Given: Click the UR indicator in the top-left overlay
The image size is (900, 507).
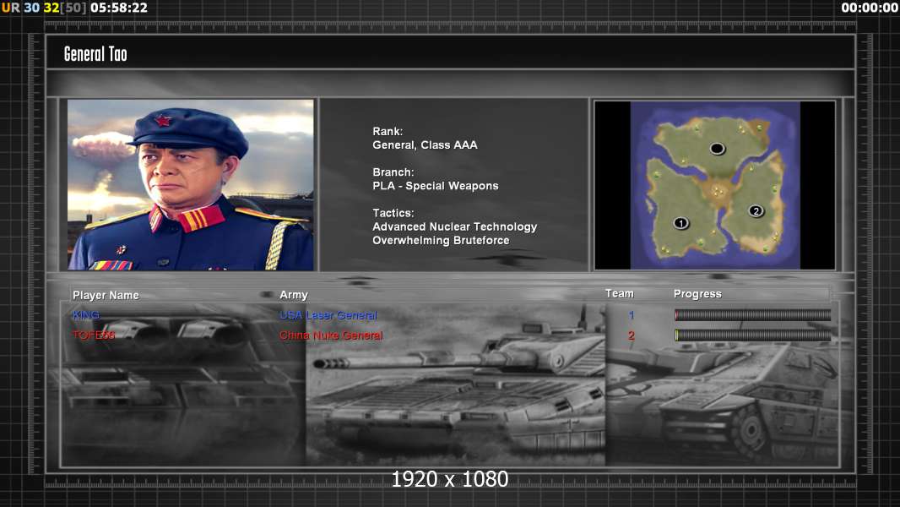Looking at the screenshot, I should point(10,8).
